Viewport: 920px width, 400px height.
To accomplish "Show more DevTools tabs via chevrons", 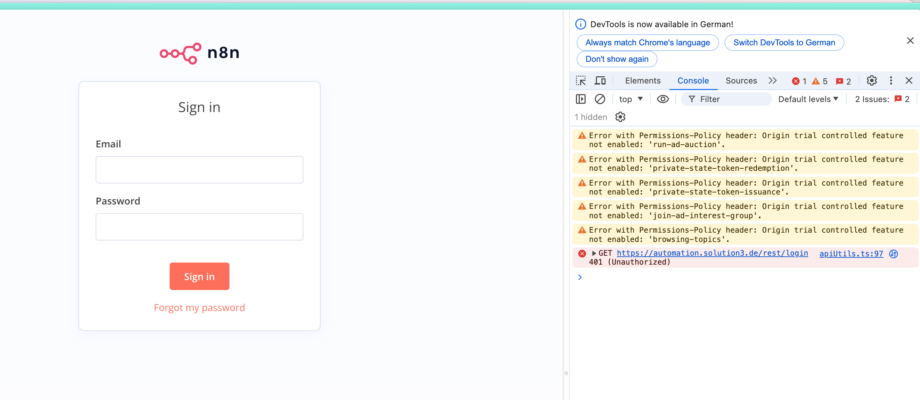I will [772, 81].
